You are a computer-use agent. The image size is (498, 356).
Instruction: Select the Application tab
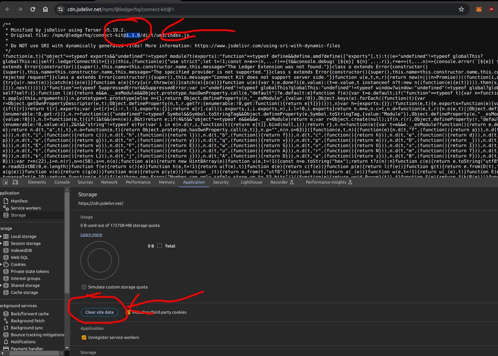coord(194,182)
